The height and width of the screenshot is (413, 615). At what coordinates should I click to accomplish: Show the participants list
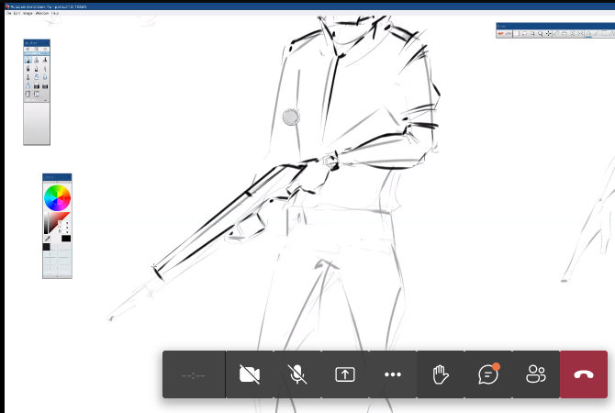click(x=536, y=374)
